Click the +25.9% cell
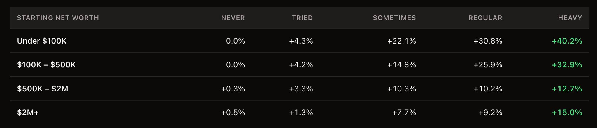Viewport: 597px width, 128px height. [x=488, y=65]
